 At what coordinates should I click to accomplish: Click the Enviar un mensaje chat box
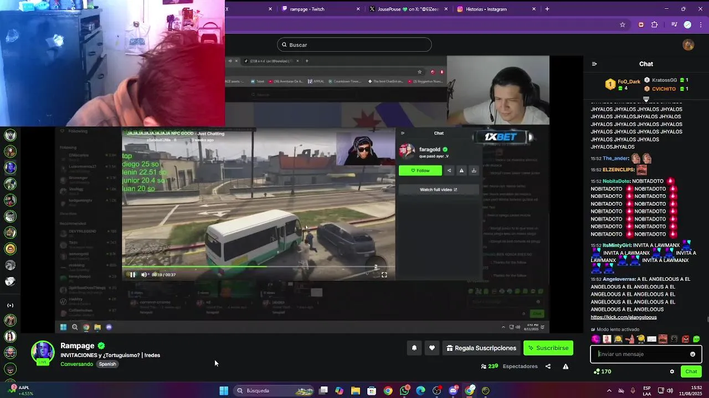click(x=646, y=354)
